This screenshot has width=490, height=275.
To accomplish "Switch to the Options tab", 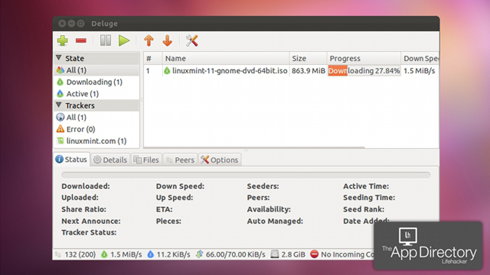I will [220, 160].
